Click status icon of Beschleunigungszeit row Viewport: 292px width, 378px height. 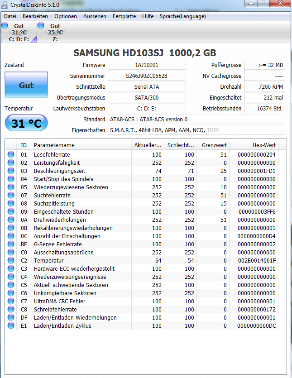11,171
